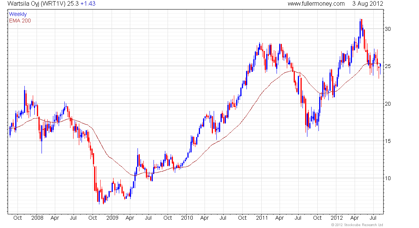Click the 20 price axis label
The width and height of the screenshot is (419, 228).
387,104
